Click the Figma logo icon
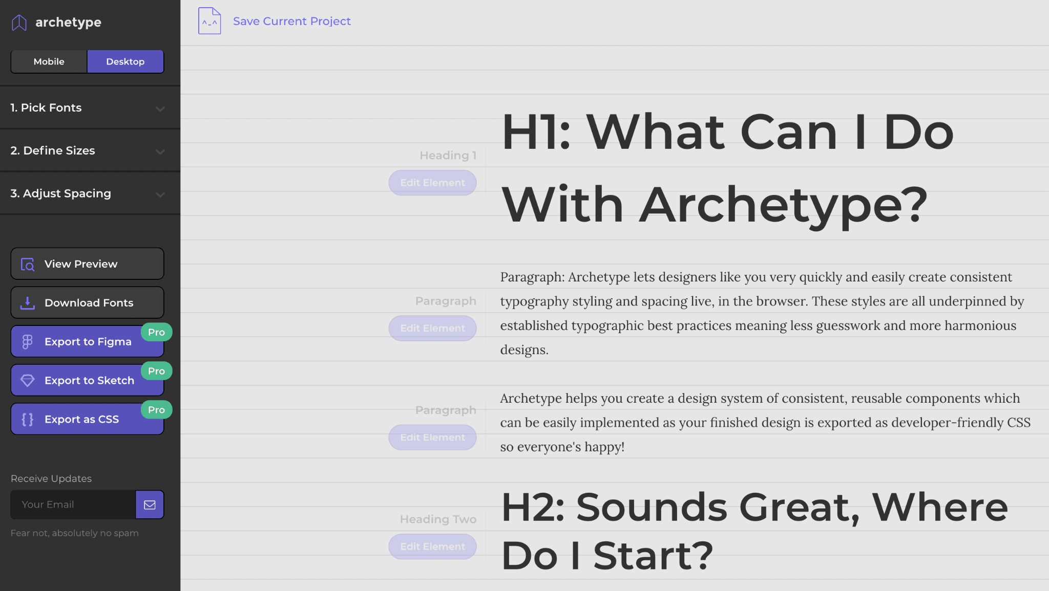Screen dimensions: 1049x591 (x=28, y=342)
